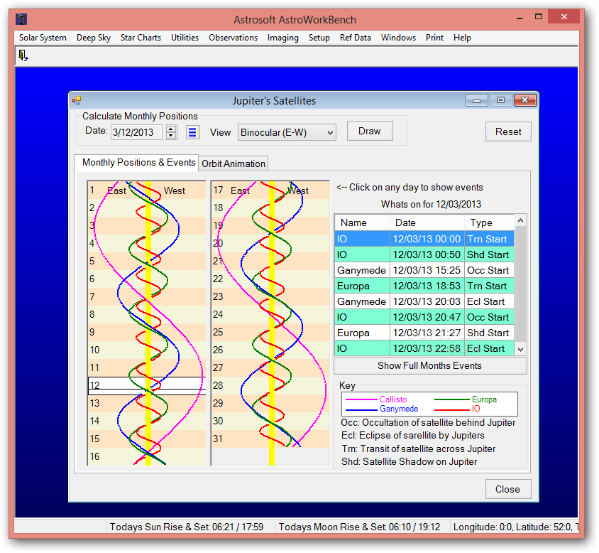
Task: Open the Observations menu
Action: click(233, 38)
